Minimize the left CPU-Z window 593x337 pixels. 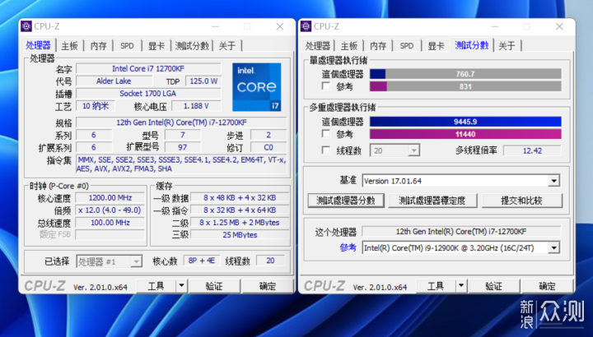pos(215,26)
